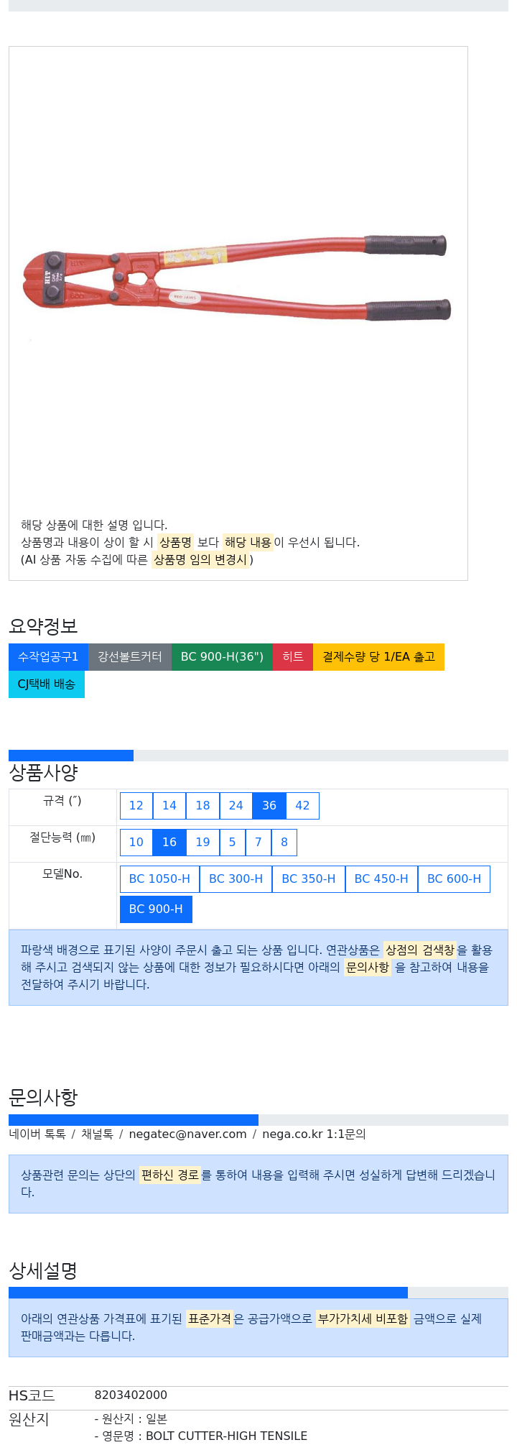Click the selected BC 900-H model
517x1445 pixels.
click(x=156, y=909)
